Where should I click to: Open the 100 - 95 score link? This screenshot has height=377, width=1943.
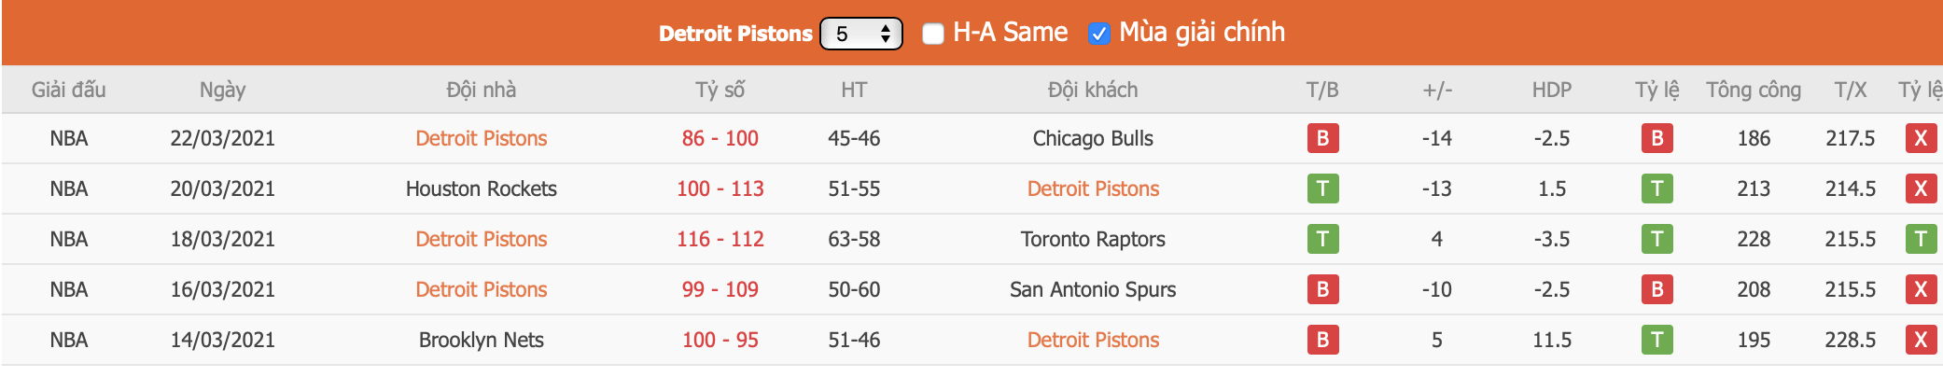pos(720,340)
